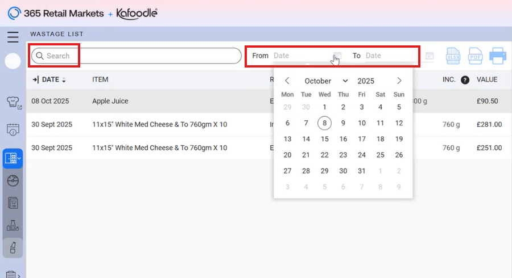Select October 8 circled in calendar

tap(324, 123)
